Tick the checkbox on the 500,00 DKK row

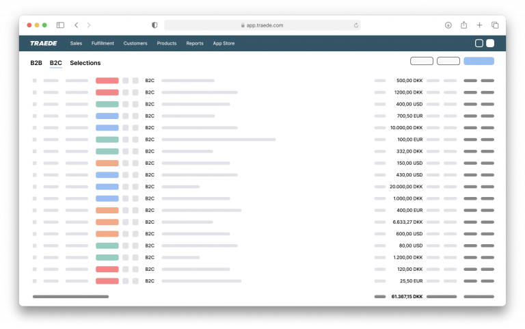(34, 81)
